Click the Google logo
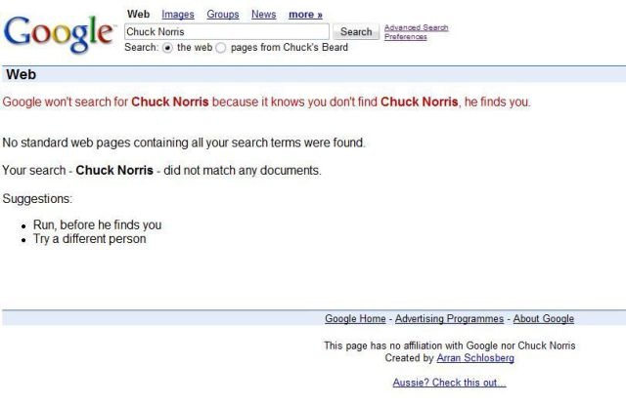This screenshot has height=406, width=626. pos(59,33)
